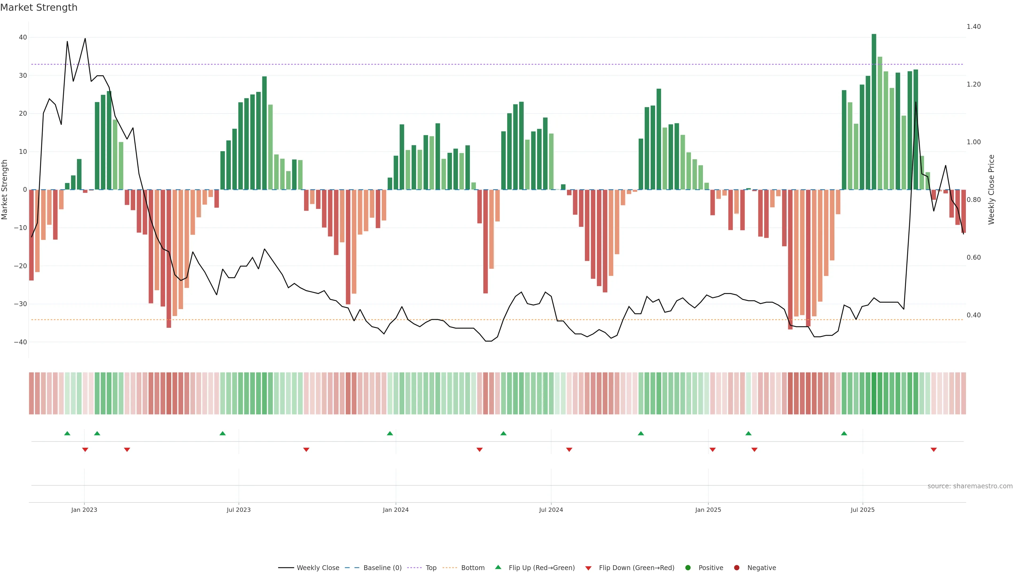Image resolution: width=1026 pixels, height=577 pixels.
Task: Click the Jul 2023 x-axis label
Action: coord(239,510)
